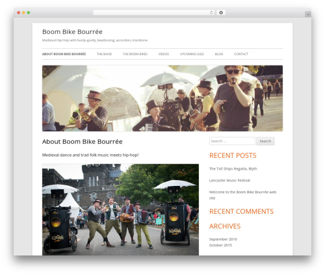Viewport: 325px width, 275px height.
Task: Click the Recent Posts heading
Action: point(233,155)
